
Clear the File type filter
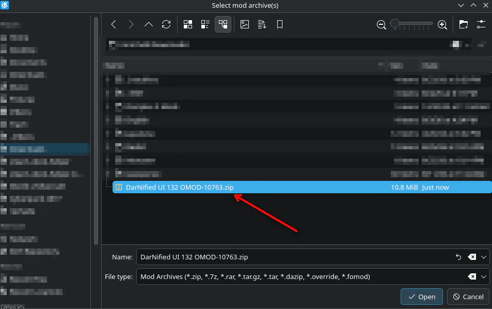pos(471,276)
